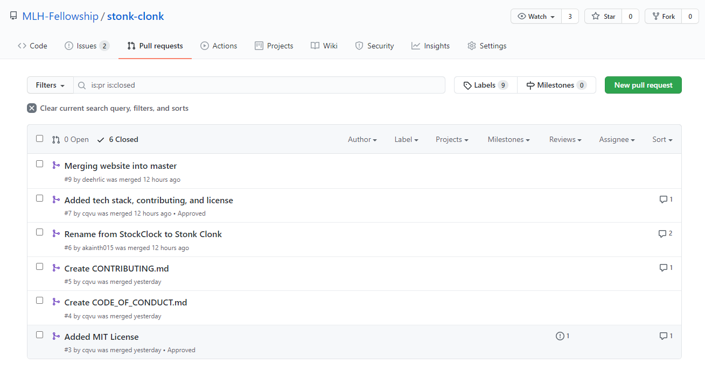Viewport: 705px width, 371px height.
Task: Open the Milestones page button
Action: [556, 85]
